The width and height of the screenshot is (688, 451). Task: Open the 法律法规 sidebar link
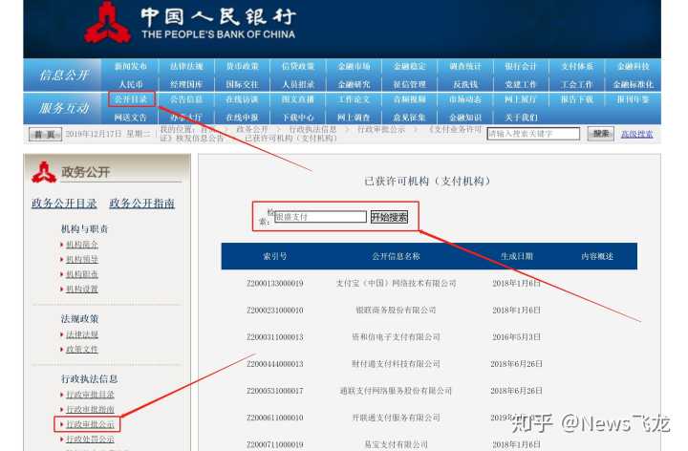81,334
